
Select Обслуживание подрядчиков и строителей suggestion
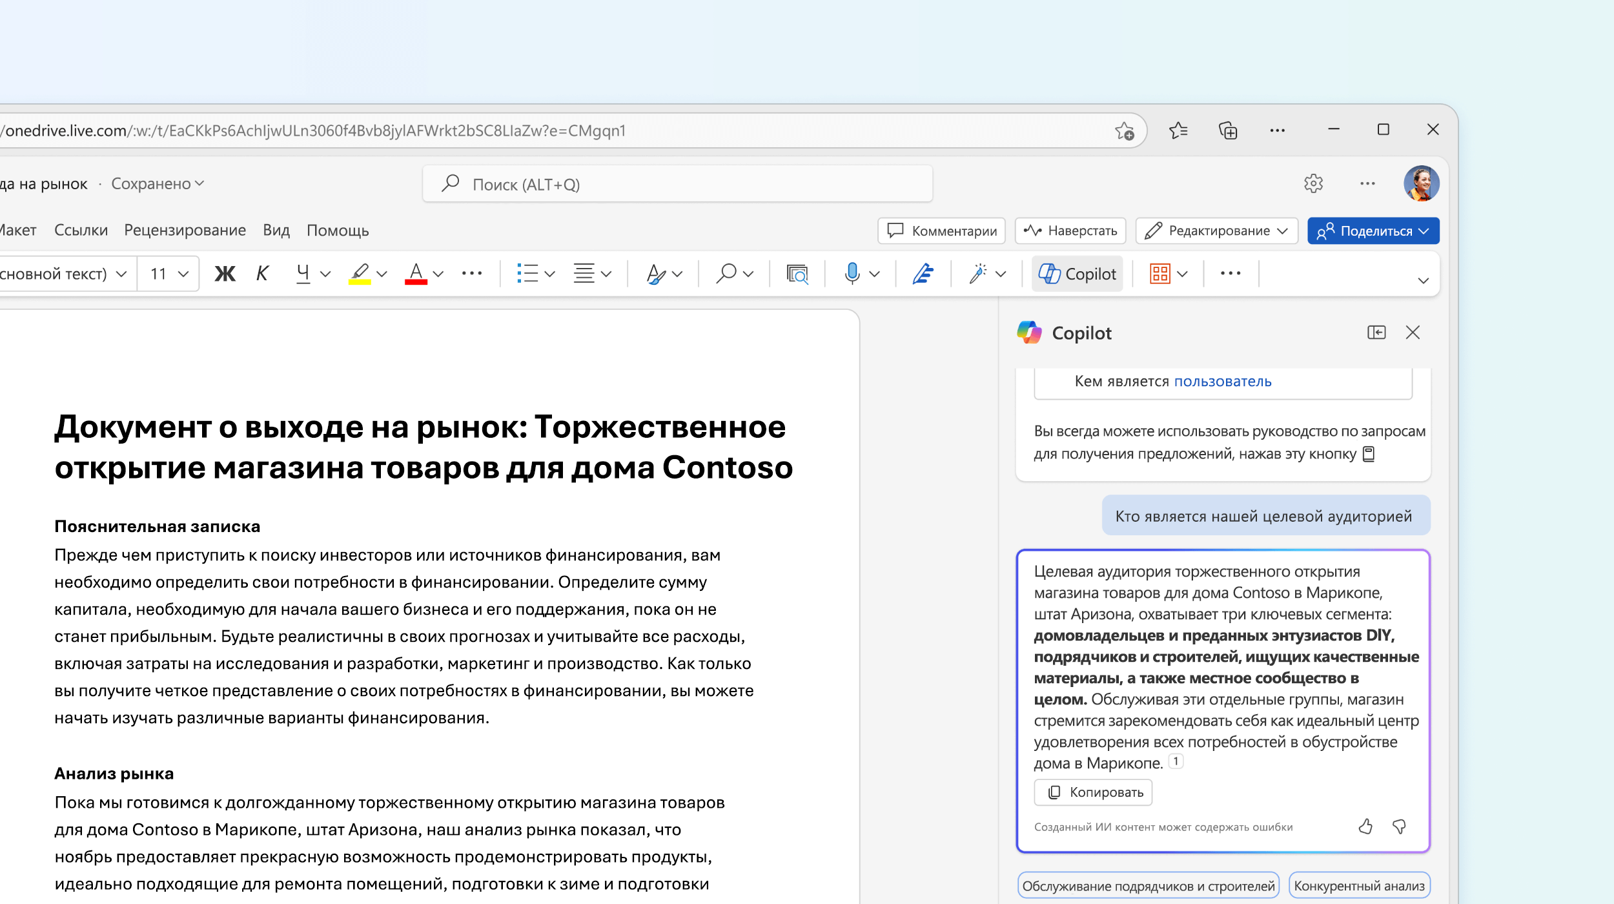click(1149, 885)
